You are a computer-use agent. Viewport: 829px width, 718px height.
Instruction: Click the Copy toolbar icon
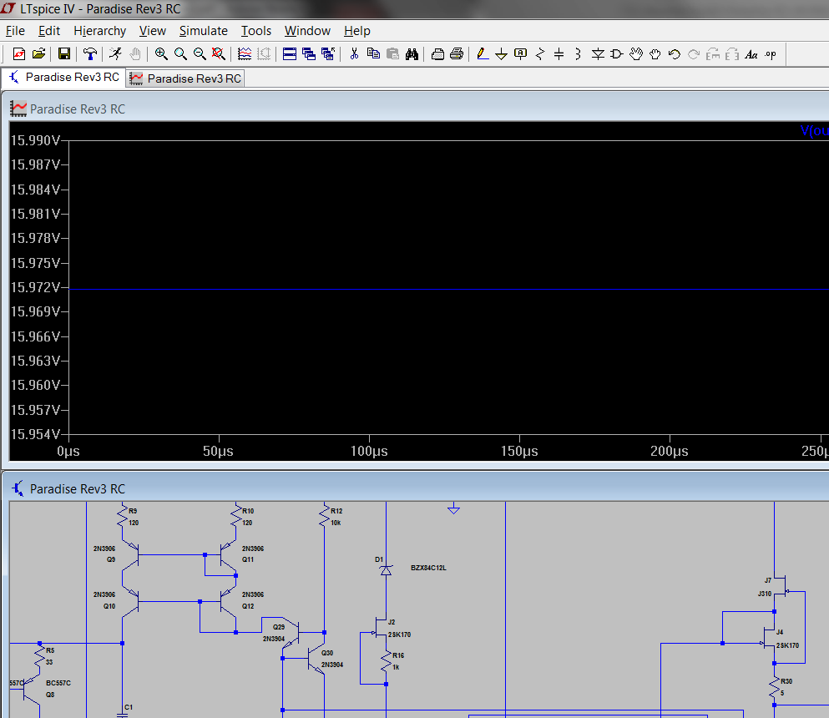pyautogui.click(x=373, y=54)
